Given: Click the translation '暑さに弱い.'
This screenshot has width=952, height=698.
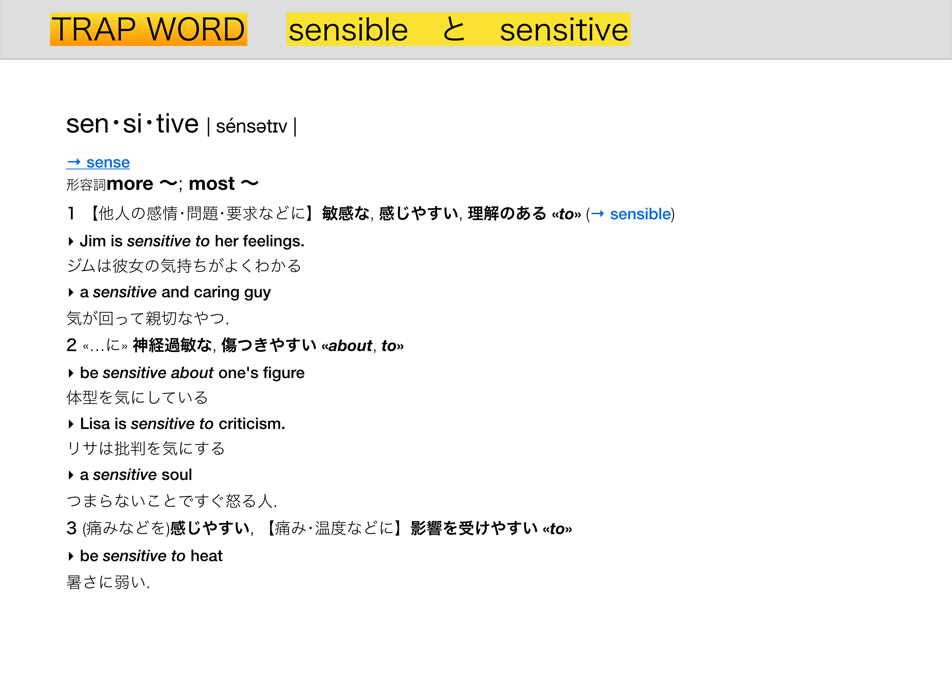Looking at the screenshot, I should click(108, 582).
